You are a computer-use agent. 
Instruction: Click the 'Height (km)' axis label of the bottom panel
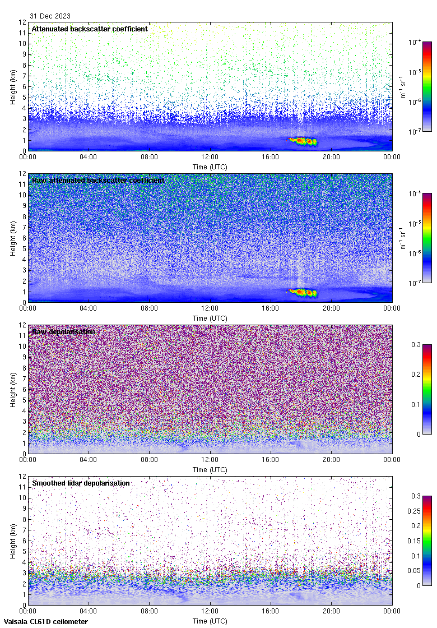coord(13,541)
